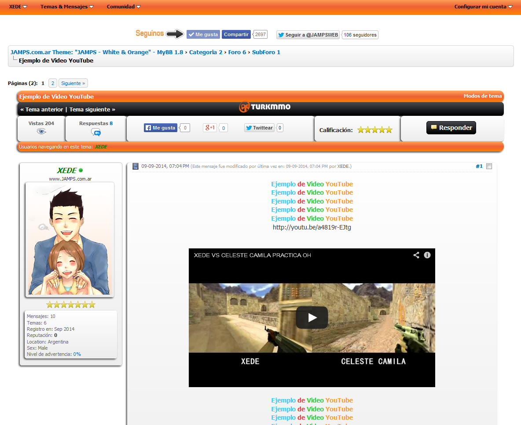Play the YouTube video
Viewport: 521px width, 425px height.
point(312,318)
